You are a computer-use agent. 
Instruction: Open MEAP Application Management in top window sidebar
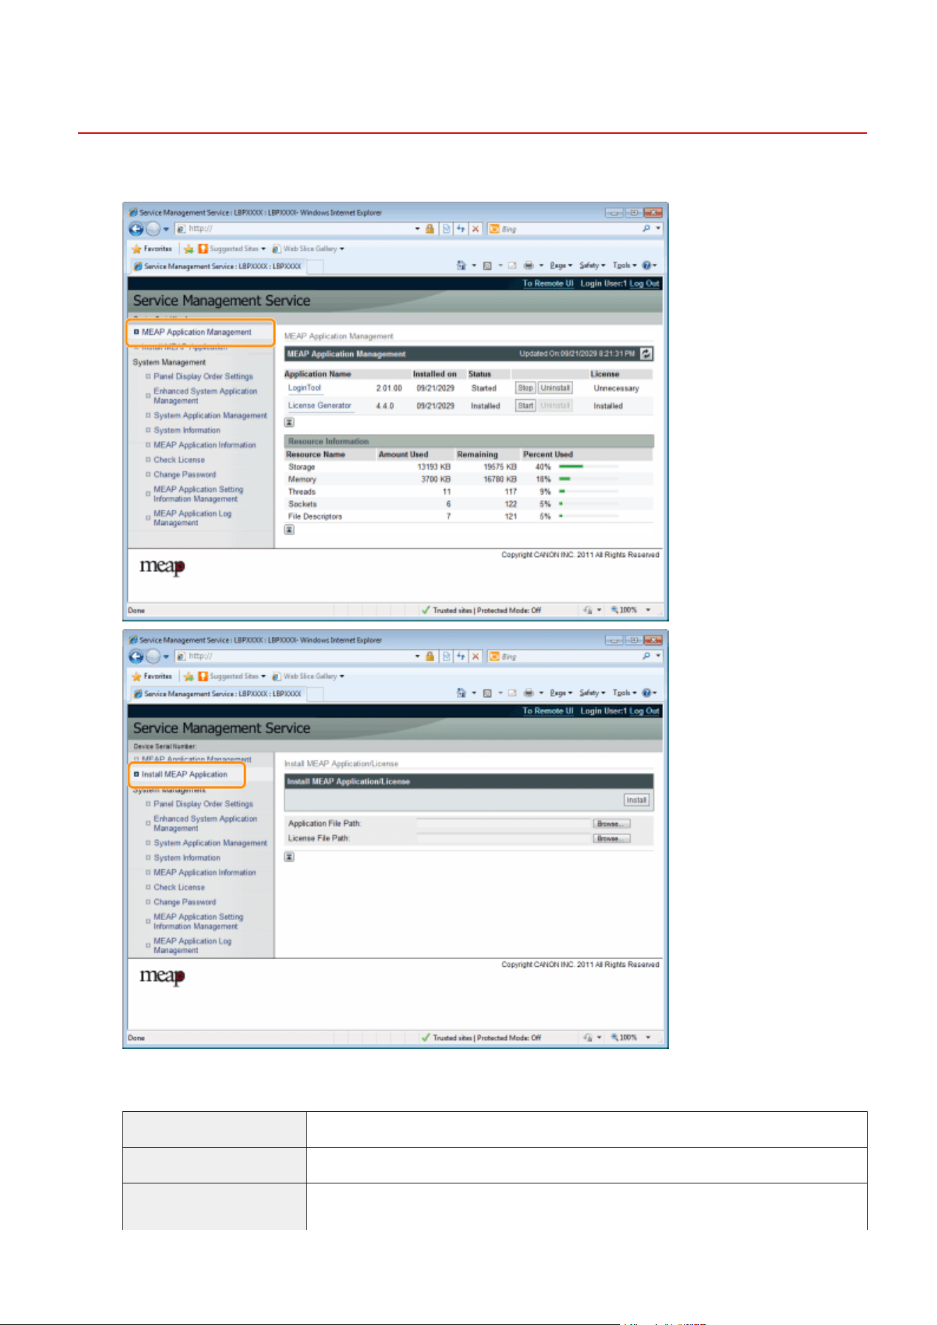click(196, 332)
